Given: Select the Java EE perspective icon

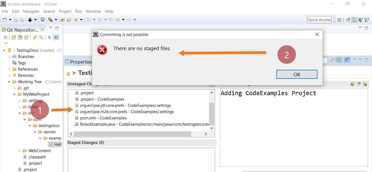Looking at the screenshot, I should click(347, 20).
